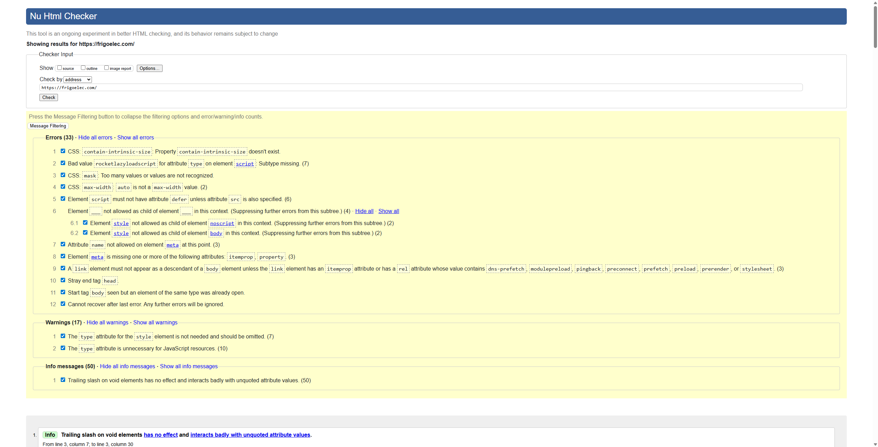Open the noscript element link

click(222, 223)
